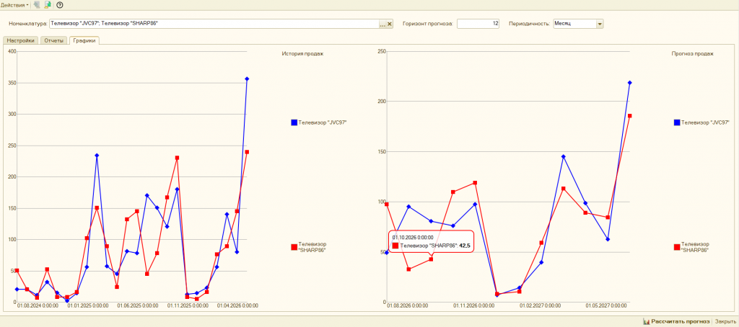This screenshot has width=739, height=327.
Task: Switch to the Настройки tab
Action: click(x=20, y=40)
